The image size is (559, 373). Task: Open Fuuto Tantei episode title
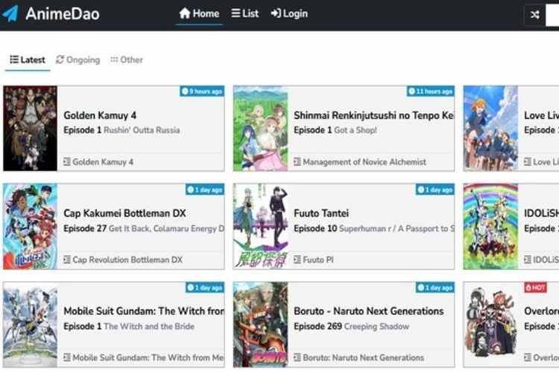click(x=321, y=213)
